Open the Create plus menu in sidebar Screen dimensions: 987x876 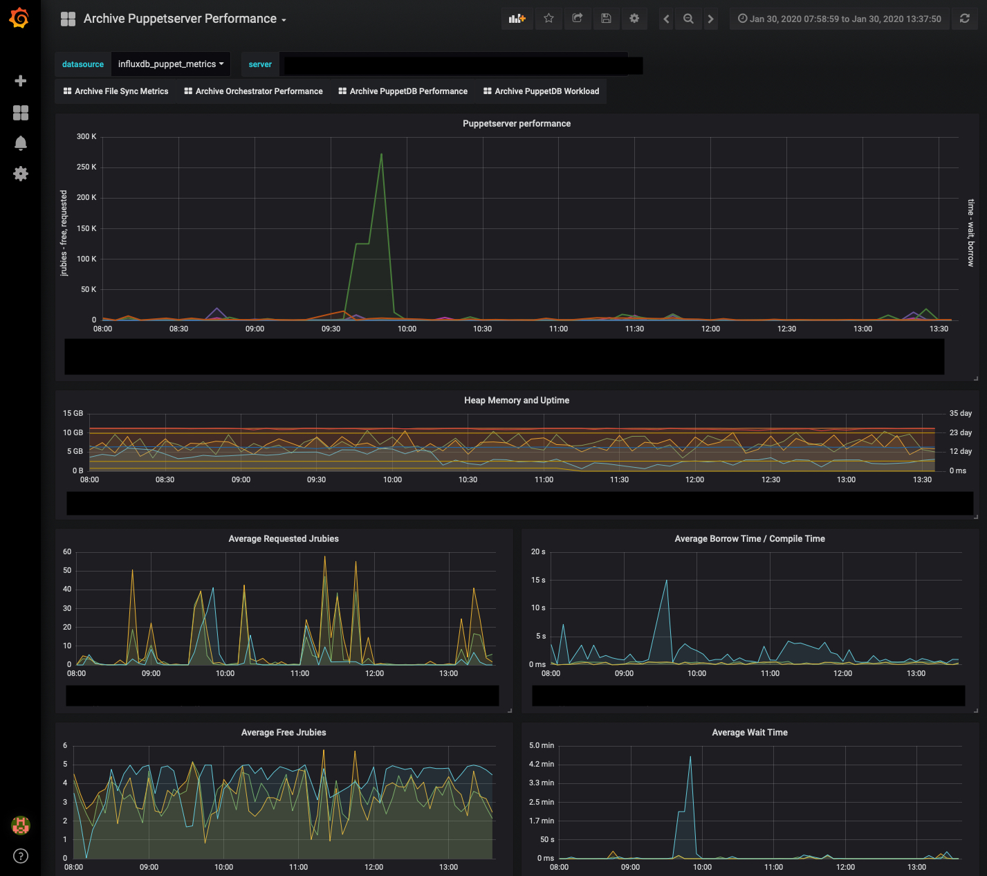point(21,81)
